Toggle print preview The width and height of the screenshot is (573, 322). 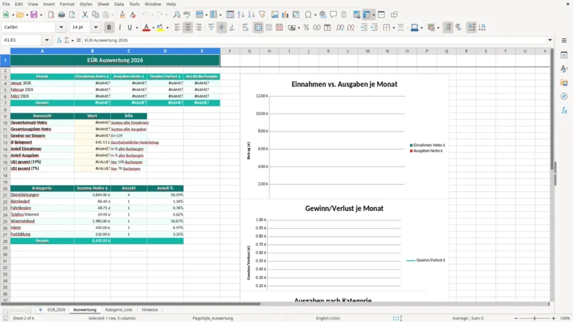[72, 15]
